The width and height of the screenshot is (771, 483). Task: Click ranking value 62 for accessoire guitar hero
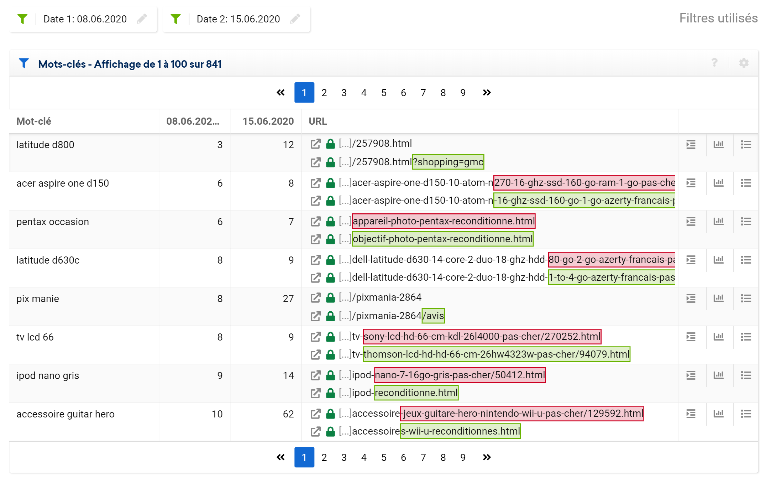click(288, 414)
